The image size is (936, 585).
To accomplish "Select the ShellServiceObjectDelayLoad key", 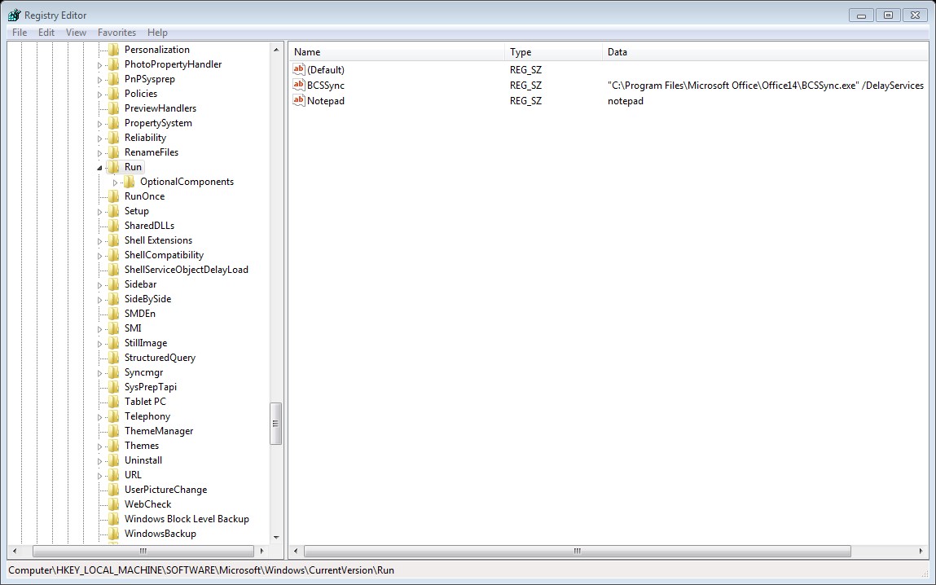I will [x=187, y=270].
